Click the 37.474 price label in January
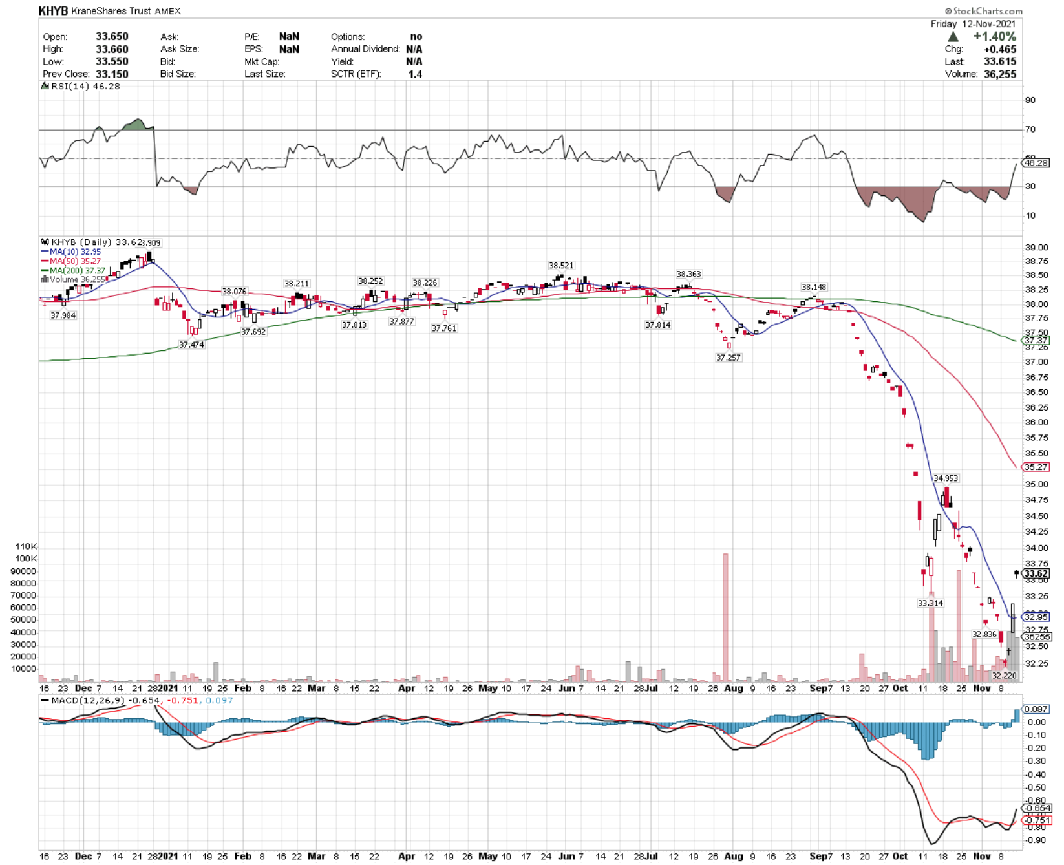1064x865 pixels. tap(191, 345)
